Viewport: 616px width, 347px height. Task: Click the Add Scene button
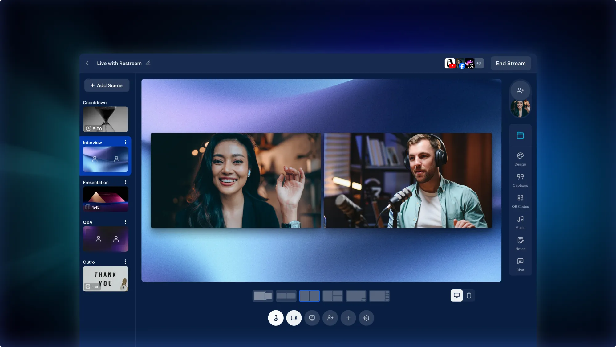pyautogui.click(x=107, y=85)
